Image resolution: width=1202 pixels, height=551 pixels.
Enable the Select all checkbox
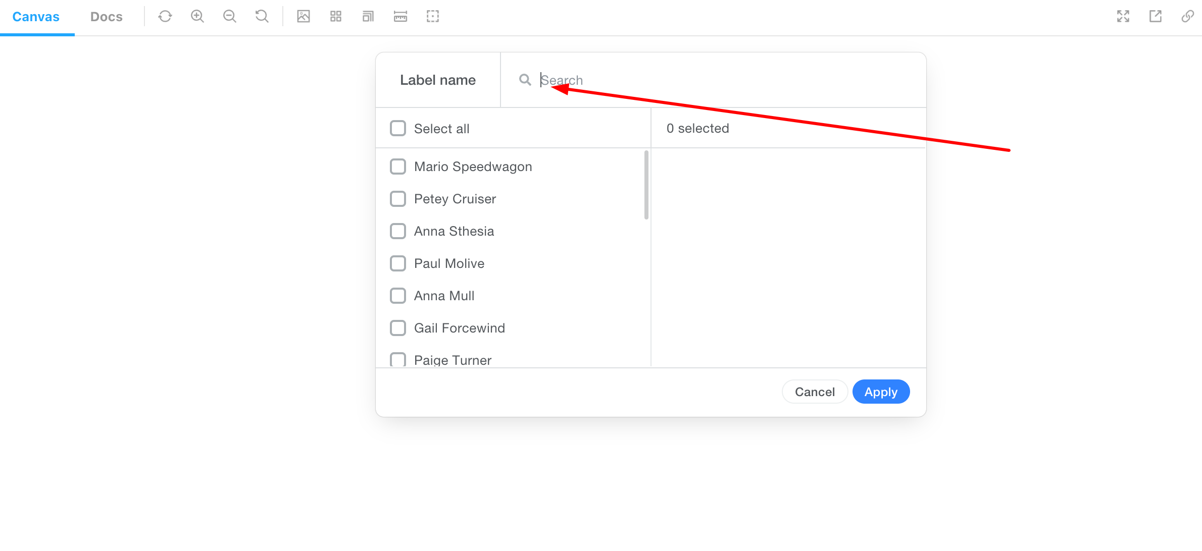[x=398, y=128]
